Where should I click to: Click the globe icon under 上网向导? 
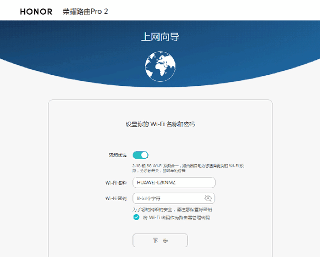160,66
